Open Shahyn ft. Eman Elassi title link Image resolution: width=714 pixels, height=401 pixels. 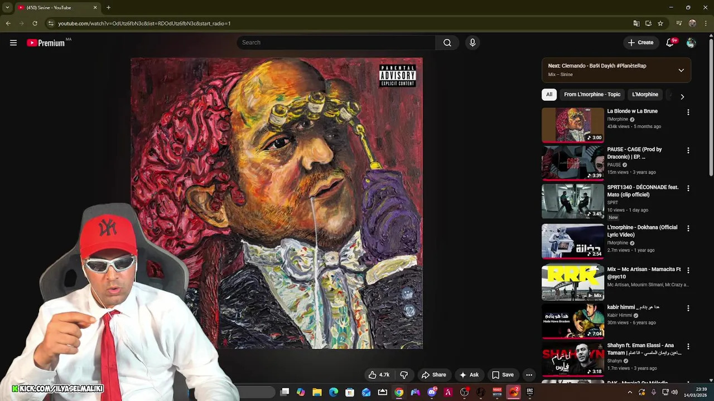click(x=644, y=349)
